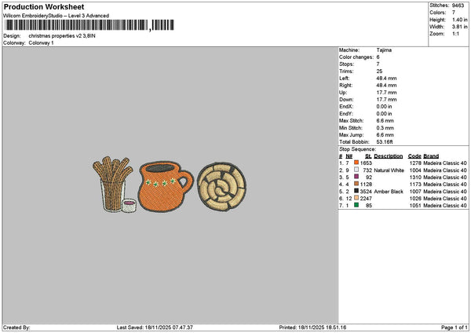Click the green swatch for stop 7
471x333 pixels.
356,205
